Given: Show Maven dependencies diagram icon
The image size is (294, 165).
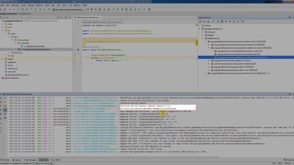Looking at the screenshot, I should (x=234, y=22).
